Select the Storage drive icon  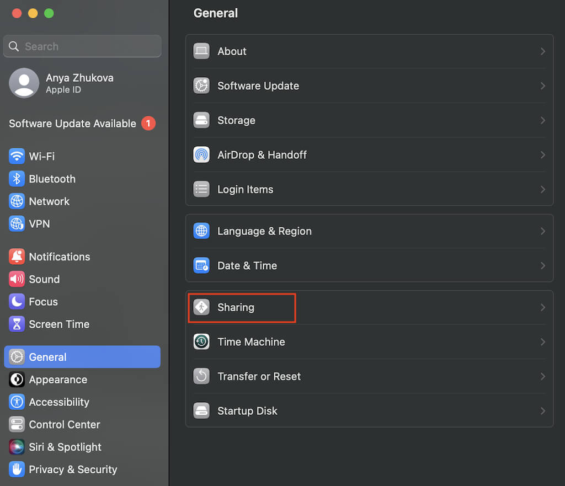point(201,120)
